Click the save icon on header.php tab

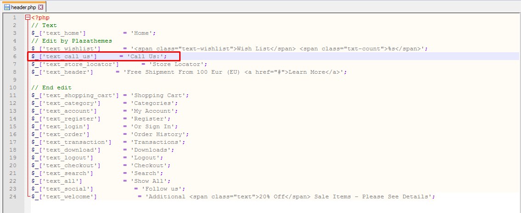click(x=6, y=7)
